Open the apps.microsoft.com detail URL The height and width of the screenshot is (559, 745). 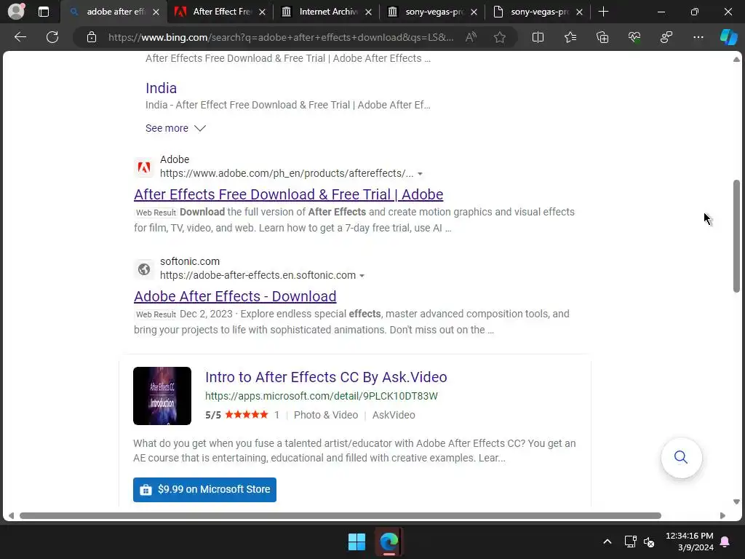pyautogui.click(x=321, y=396)
